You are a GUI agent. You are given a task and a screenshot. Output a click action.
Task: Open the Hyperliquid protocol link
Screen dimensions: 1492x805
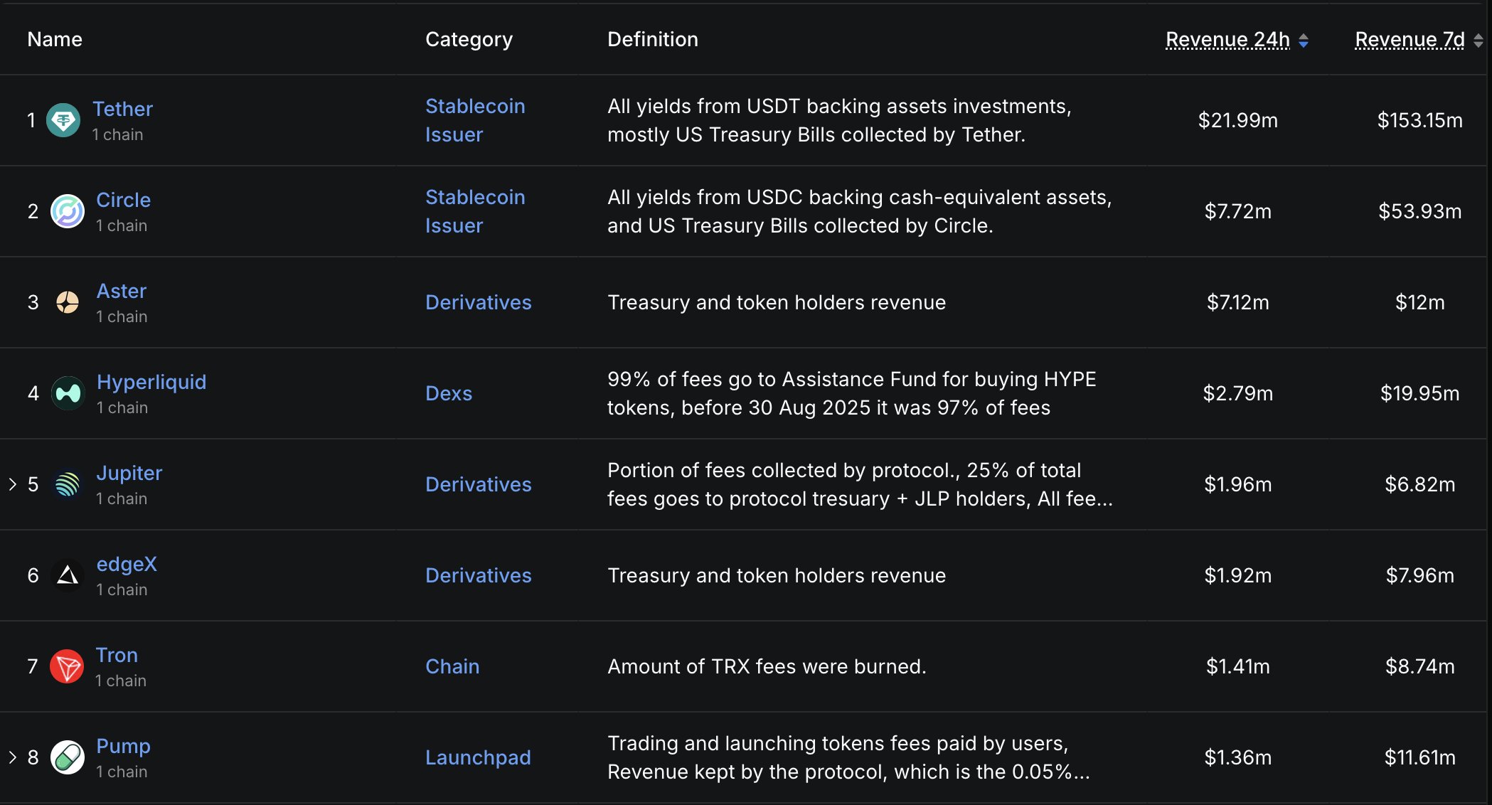(x=151, y=382)
